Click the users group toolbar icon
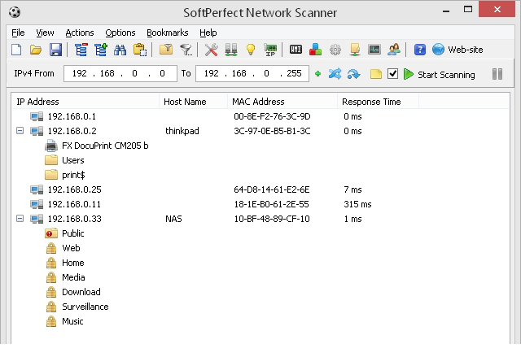 [394, 50]
